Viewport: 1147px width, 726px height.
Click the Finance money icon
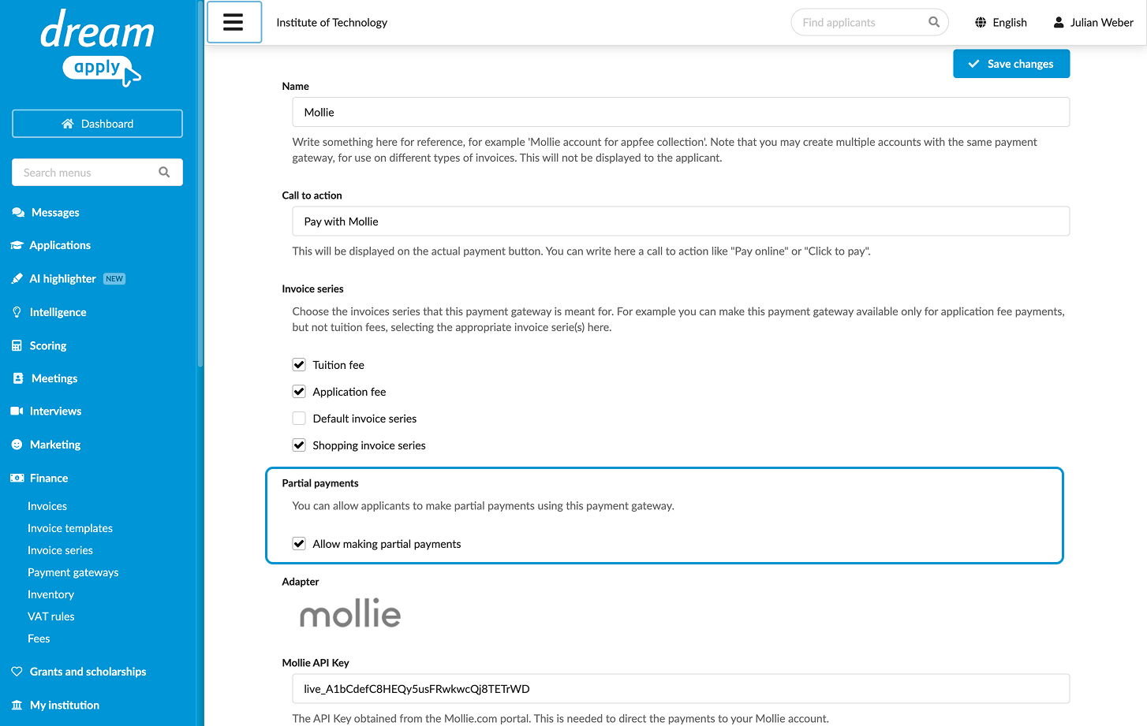[x=17, y=478]
